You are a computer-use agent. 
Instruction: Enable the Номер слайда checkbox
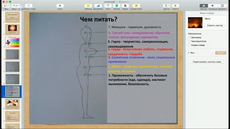[x=189, y=45]
